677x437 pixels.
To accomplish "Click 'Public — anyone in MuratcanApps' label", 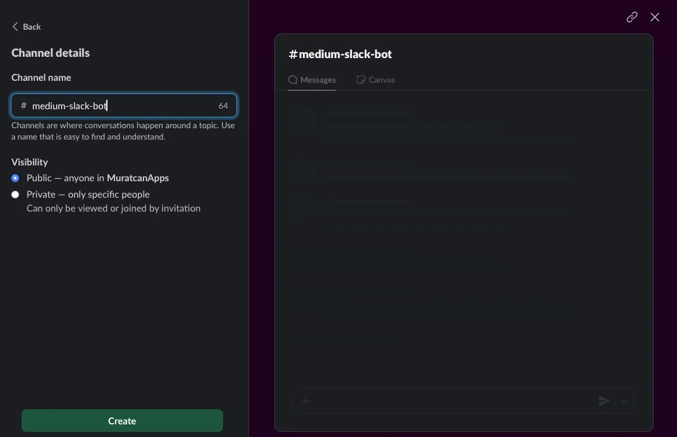I will pos(97,178).
